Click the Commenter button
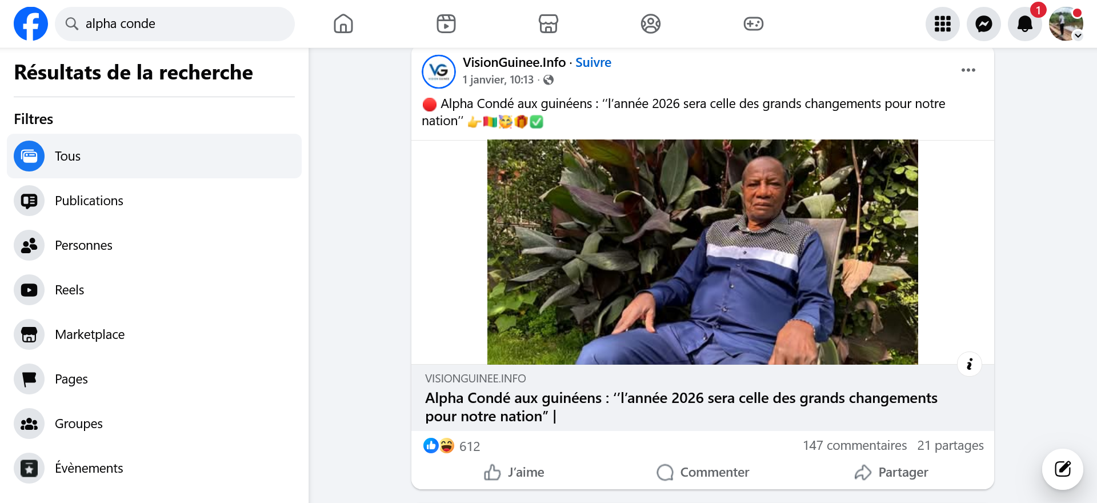 click(x=703, y=472)
